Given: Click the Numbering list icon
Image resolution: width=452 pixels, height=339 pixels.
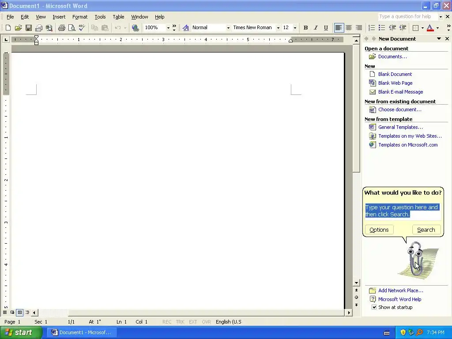Looking at the screenshot, I should pyautogui.click(x=372, y=28).
